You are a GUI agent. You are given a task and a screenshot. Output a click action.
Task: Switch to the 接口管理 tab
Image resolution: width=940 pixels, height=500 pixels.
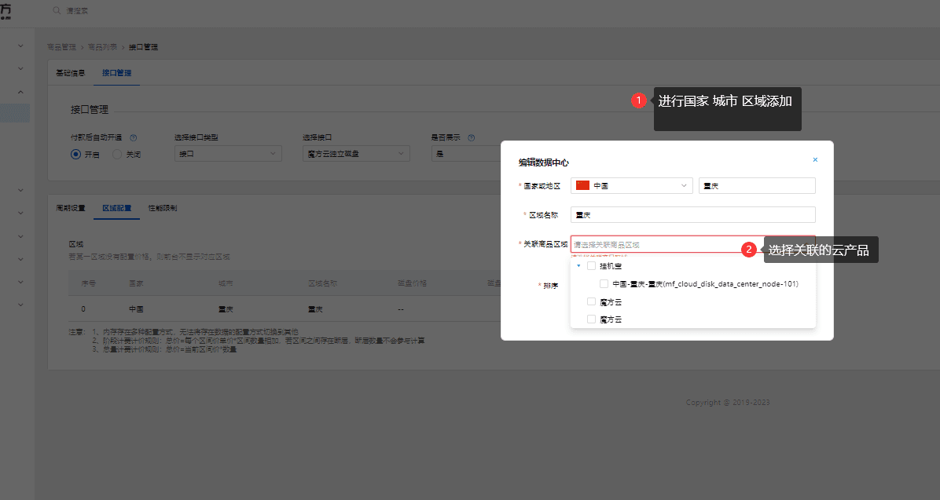pyautogui.click(x=116, y=73)
